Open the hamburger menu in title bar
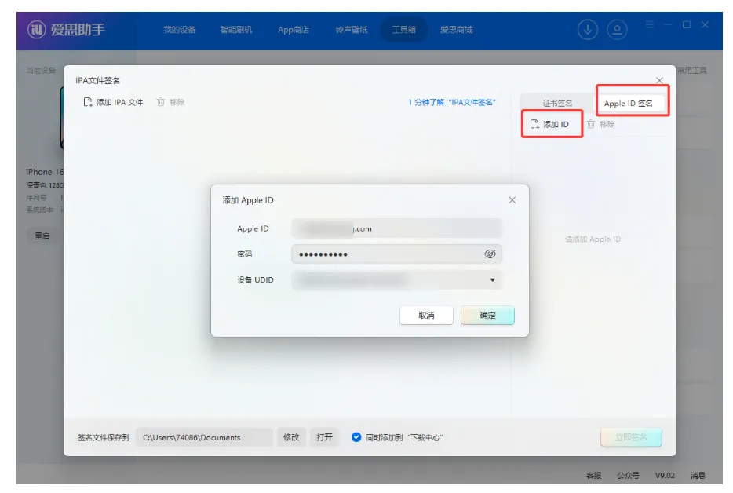This screenshot has height=493, width=733. [x=650, y=24]
